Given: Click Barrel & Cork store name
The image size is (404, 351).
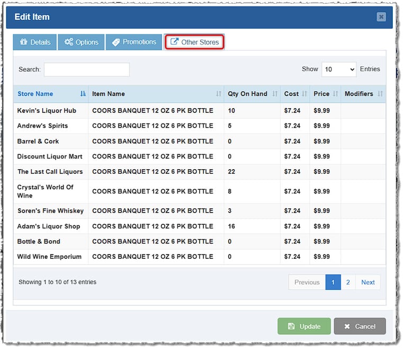Looking at the screenshot, I should coord(38,141).
